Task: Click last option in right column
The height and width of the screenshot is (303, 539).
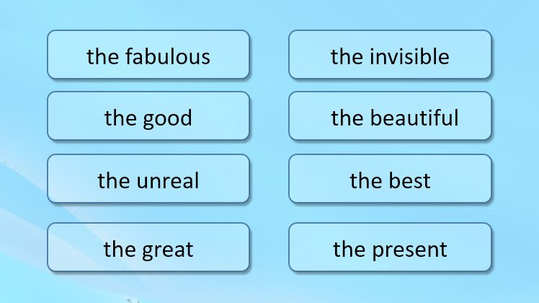Action: [x=390, y=247]
